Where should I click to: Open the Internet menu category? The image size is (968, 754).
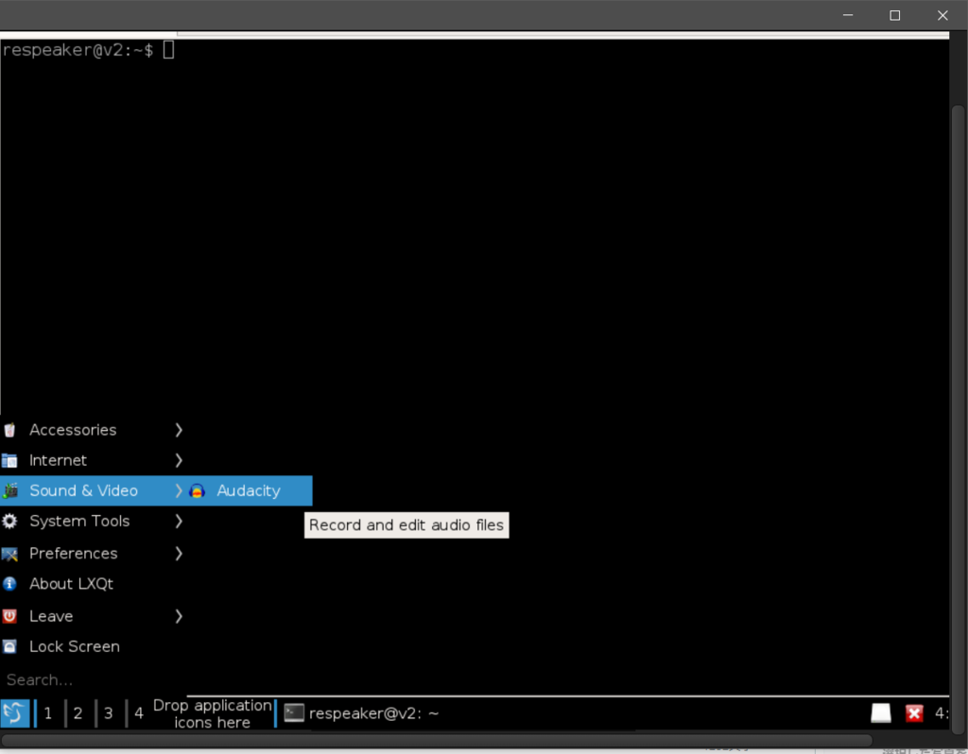93,460
